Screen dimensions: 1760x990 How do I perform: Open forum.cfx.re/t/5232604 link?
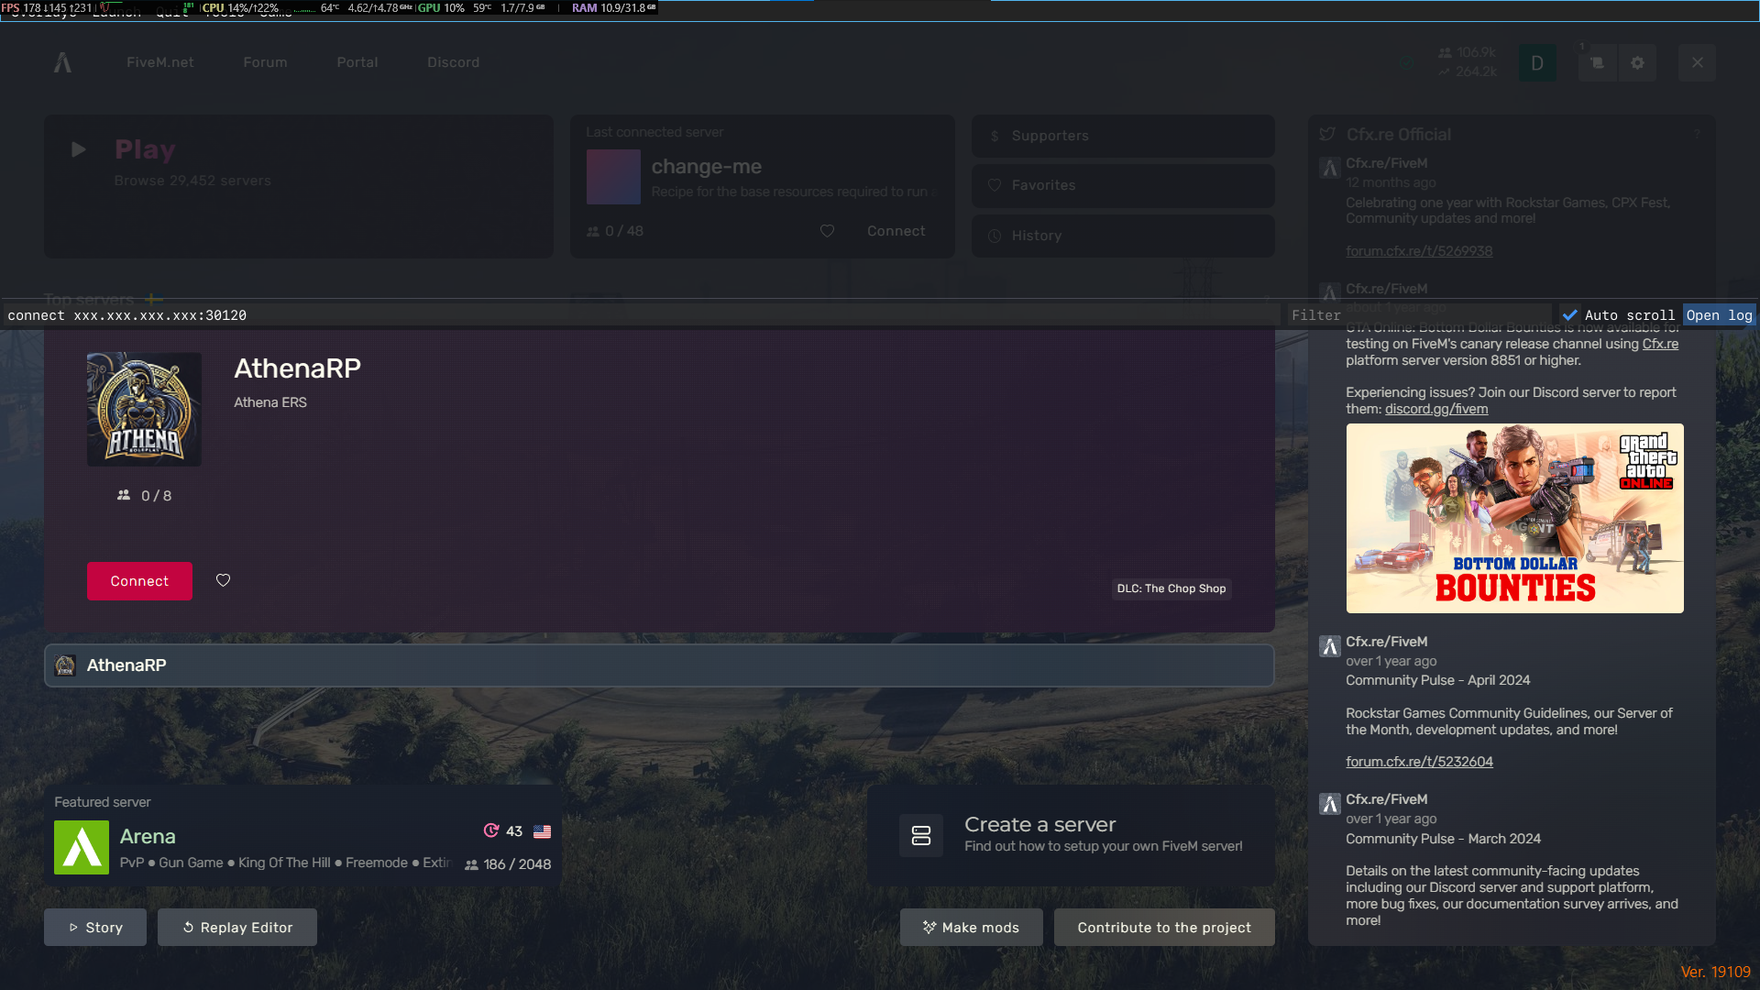click(1419, 762)
